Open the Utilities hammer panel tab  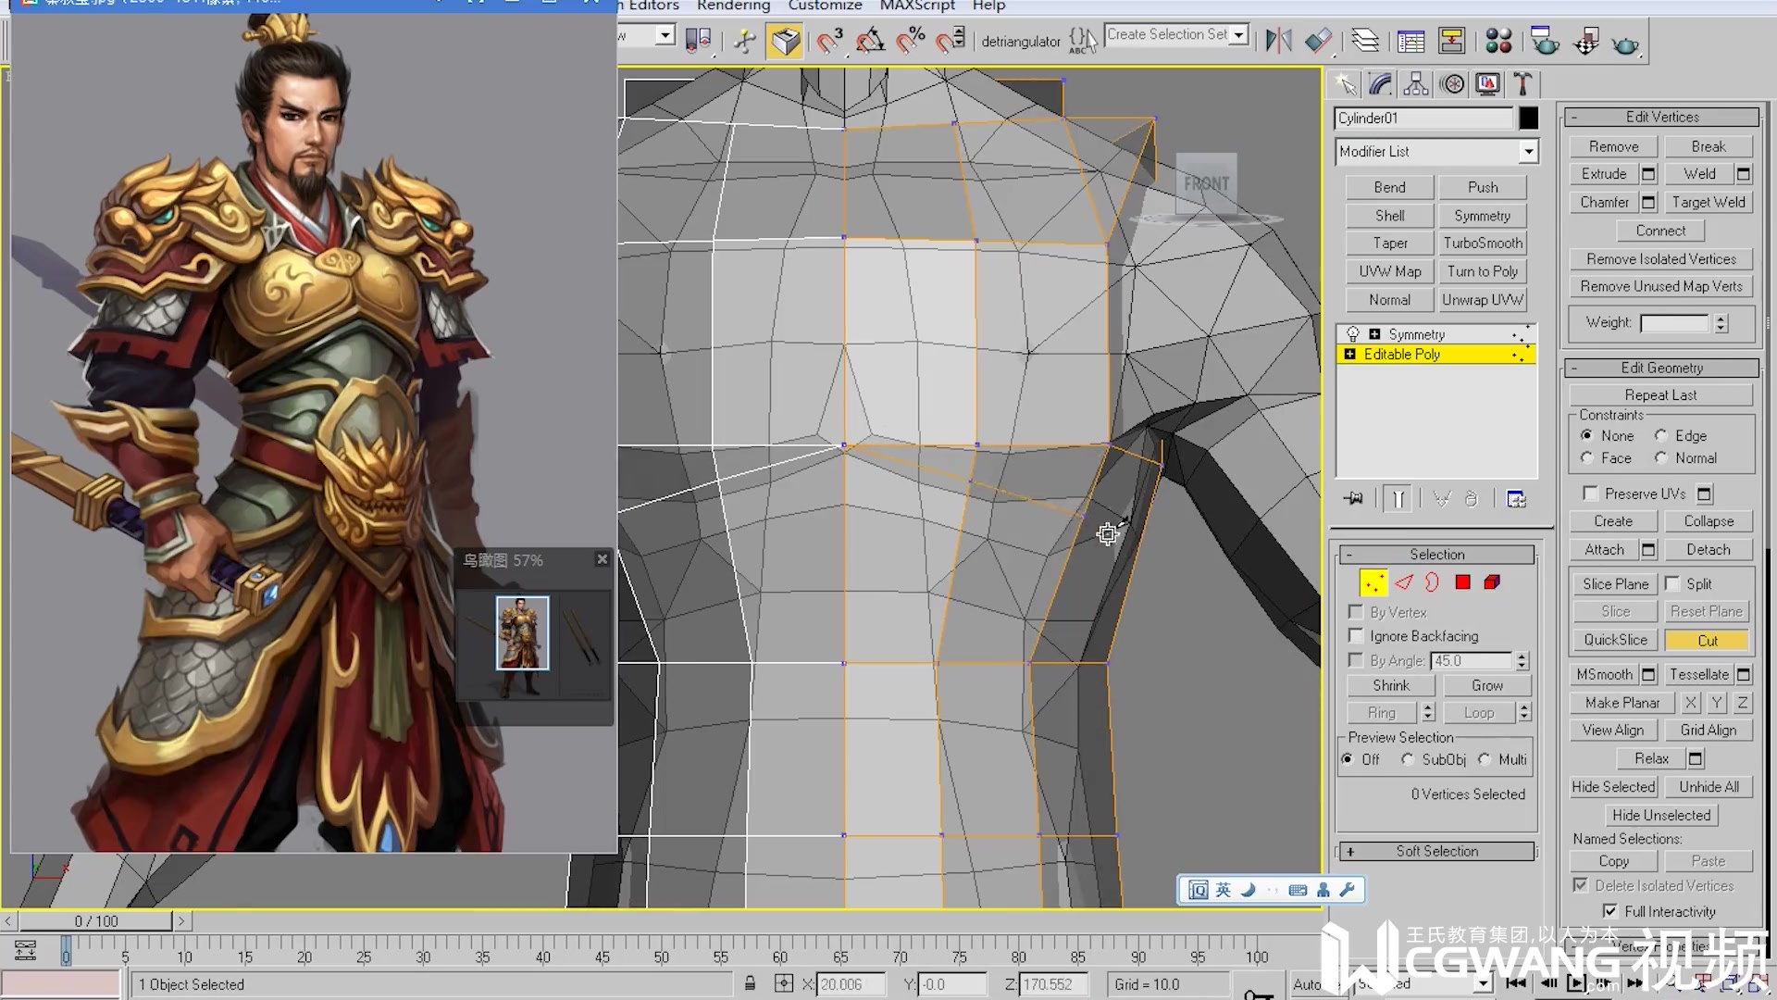pyautogui.click(x=1522, y=84)
